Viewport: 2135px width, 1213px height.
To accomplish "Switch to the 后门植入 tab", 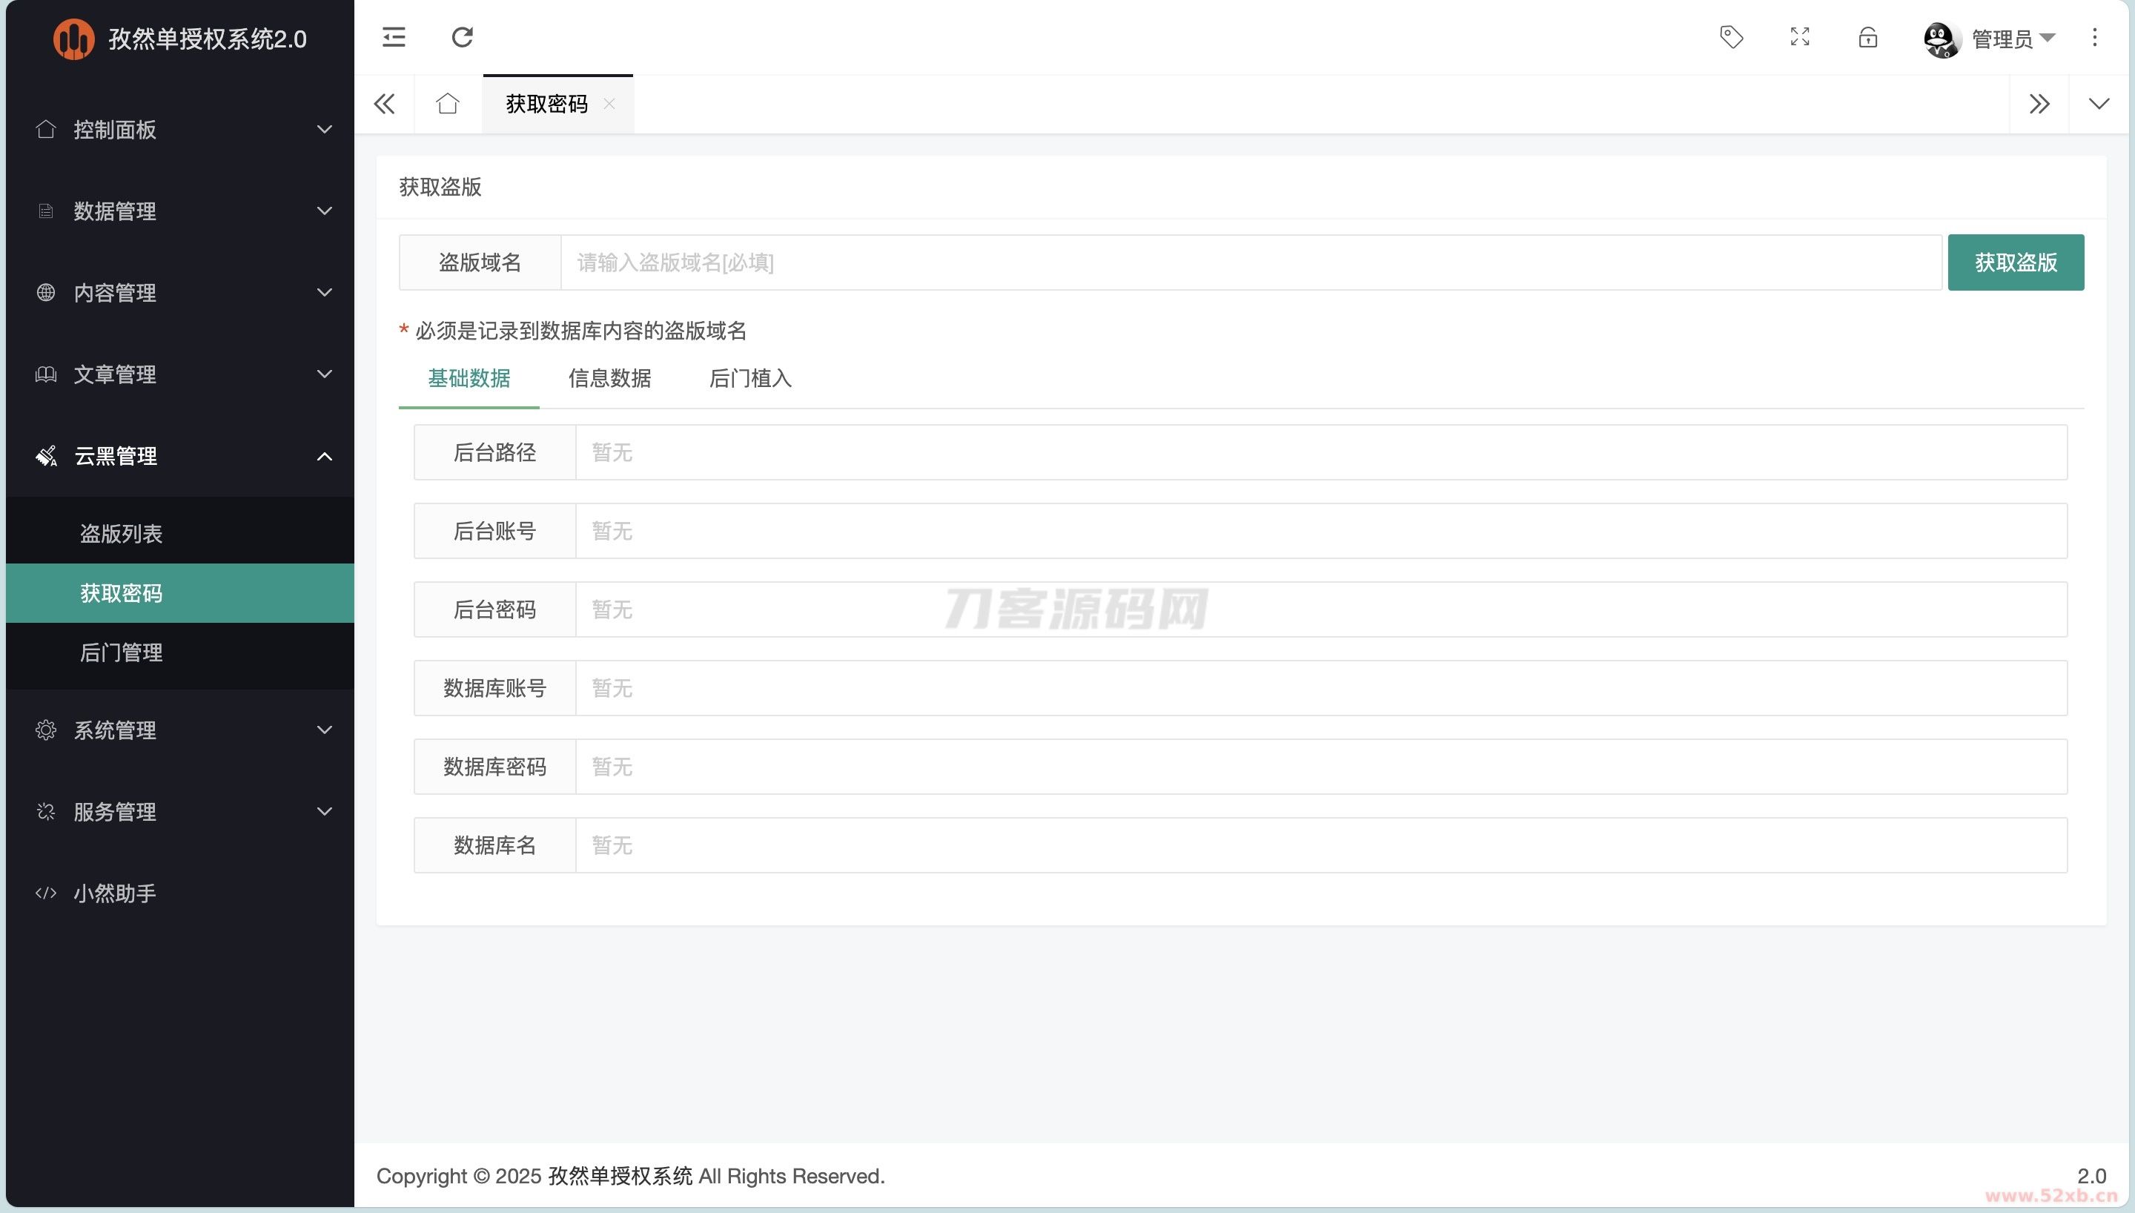I will [749, 378].
